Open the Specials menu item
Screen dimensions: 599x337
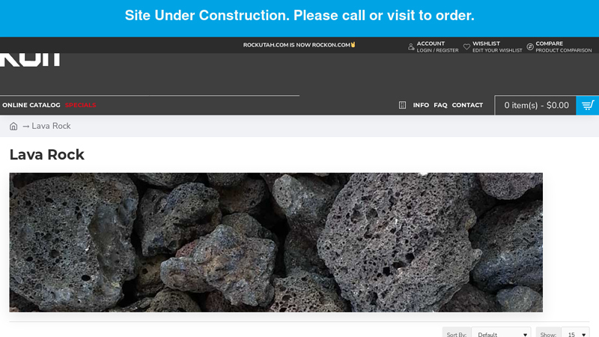(x=81, y=105)
